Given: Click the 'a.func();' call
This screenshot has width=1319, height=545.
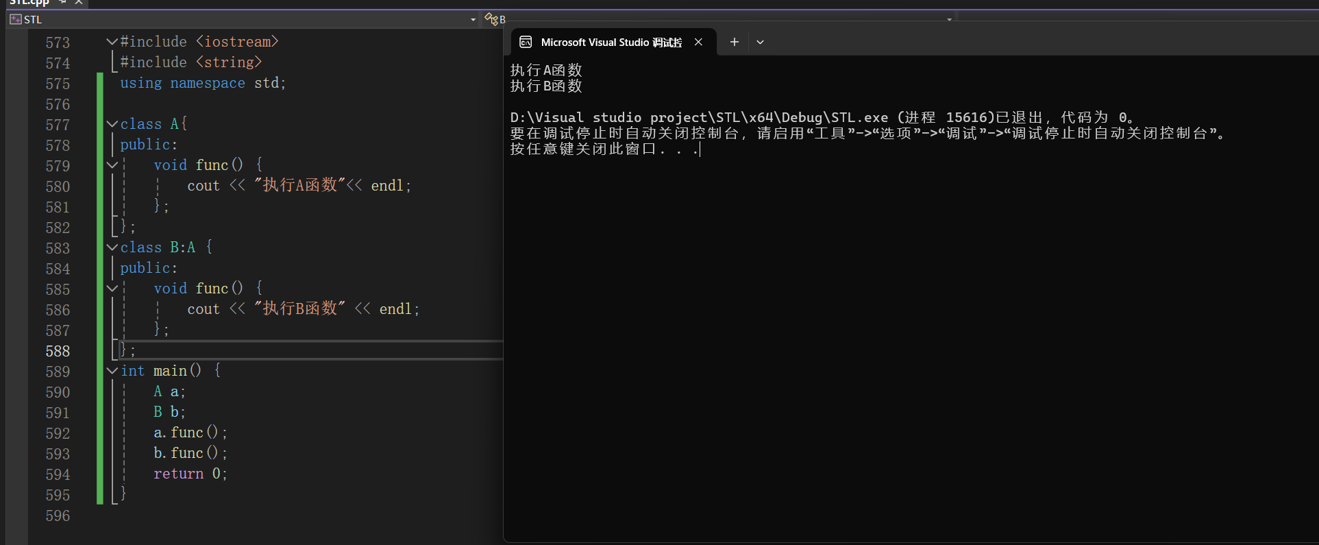Looking at the screenshot, I should point(190,433).
